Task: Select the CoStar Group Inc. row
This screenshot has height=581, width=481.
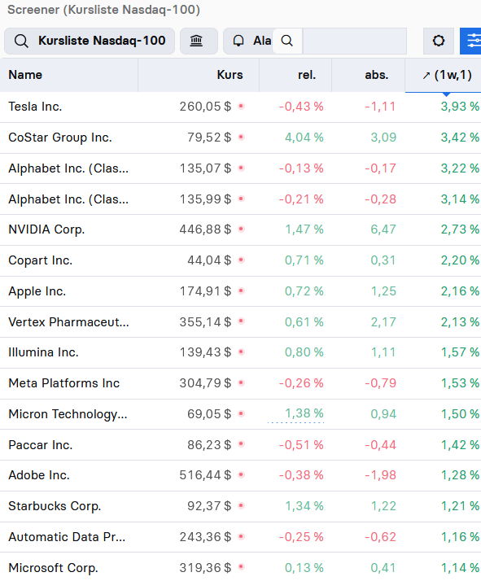Action: pyautogui.click(x=241, y=138)
